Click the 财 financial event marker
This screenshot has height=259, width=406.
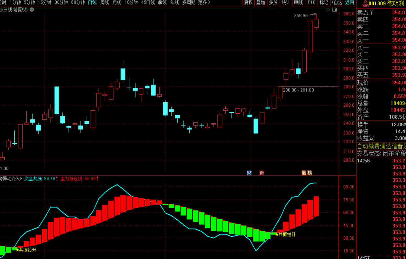coord(249,173)
